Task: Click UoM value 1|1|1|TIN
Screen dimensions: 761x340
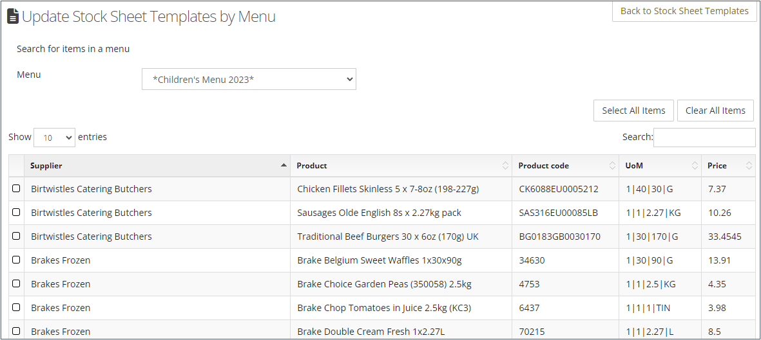Action: click(x=648, y=308)
